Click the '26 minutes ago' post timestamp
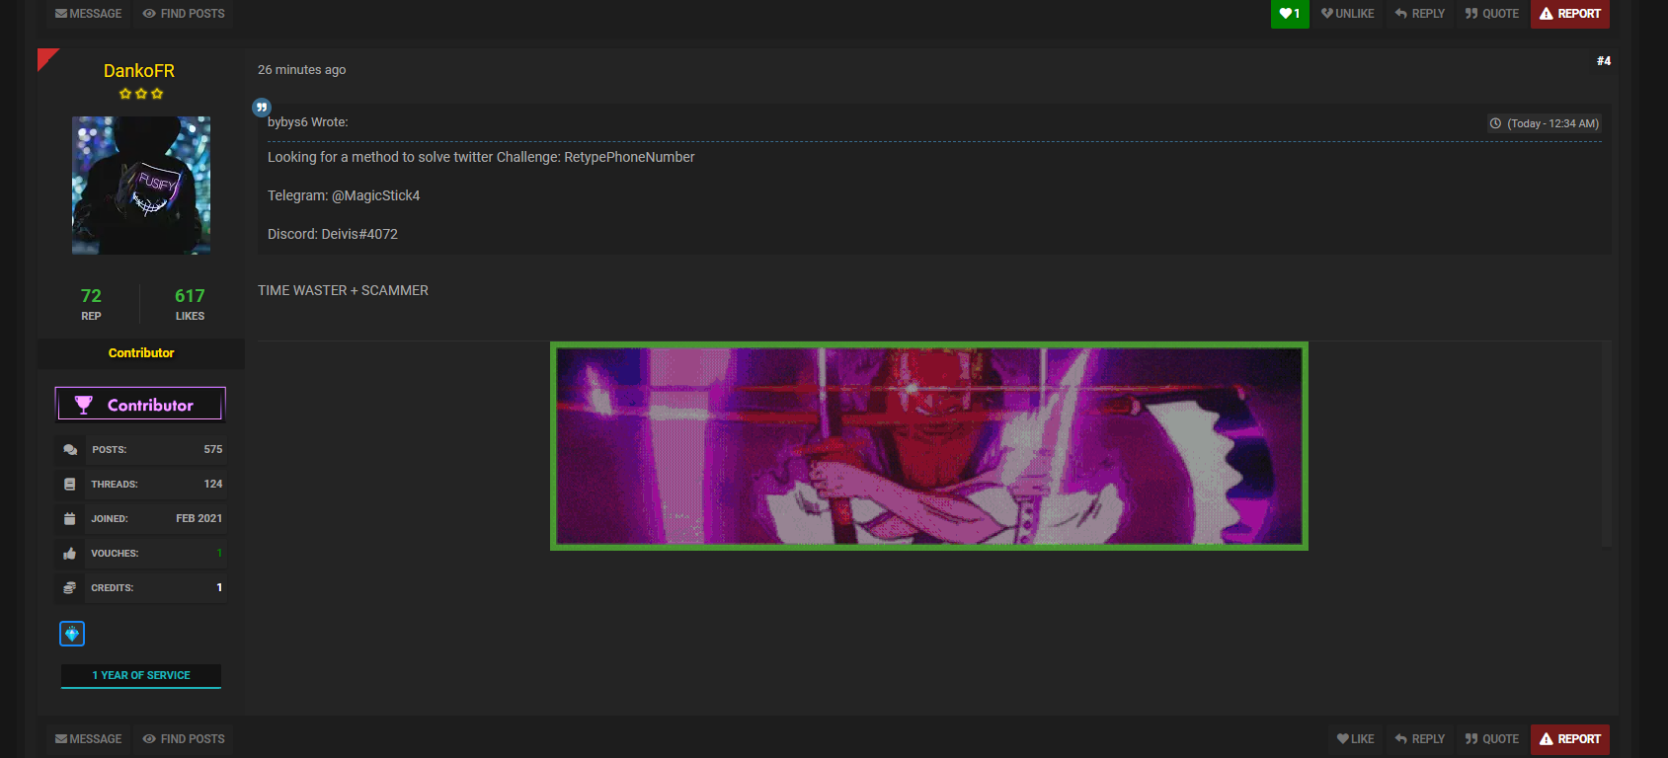 [302, 70]
